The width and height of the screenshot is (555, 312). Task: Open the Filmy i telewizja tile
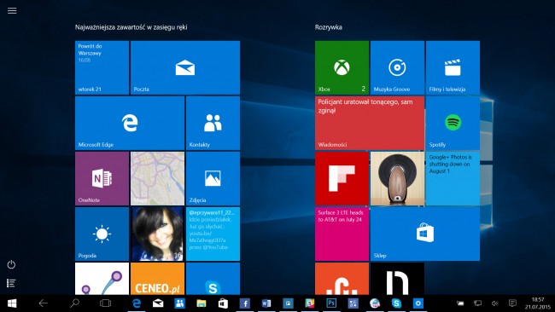[x=453, y=67]
